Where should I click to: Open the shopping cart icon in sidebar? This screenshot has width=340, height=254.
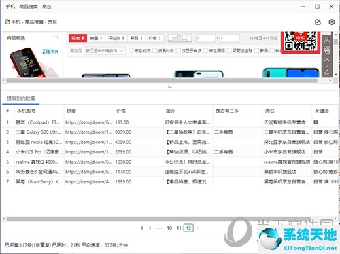click(x=327, y=50)
